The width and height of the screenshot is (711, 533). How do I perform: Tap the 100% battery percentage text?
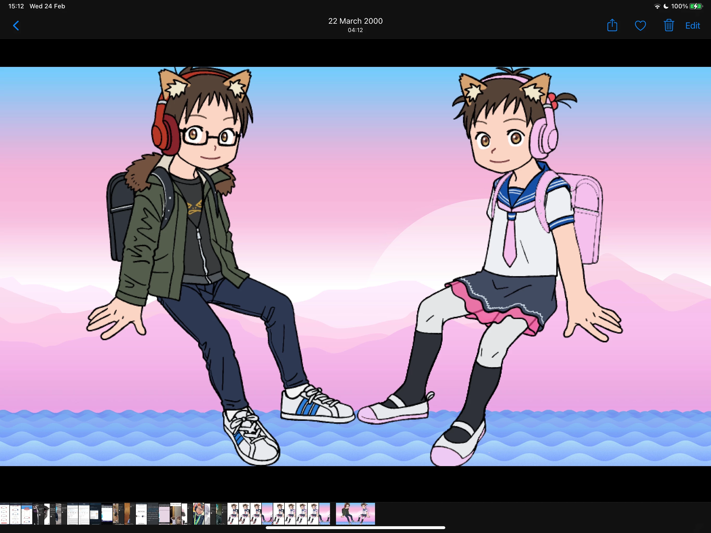pyautogui.click(x=680, y=7)
